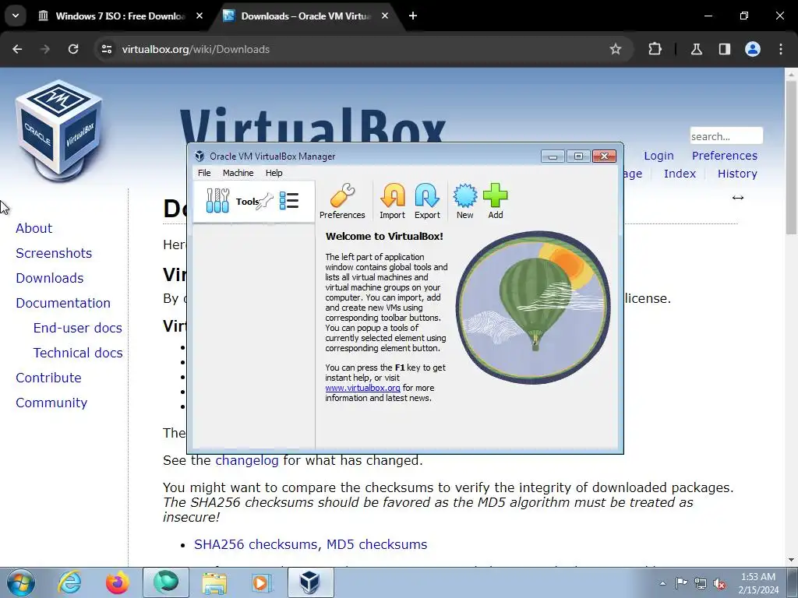Open the Tools list menu icon
798x598 pixels.
(289, 201)
